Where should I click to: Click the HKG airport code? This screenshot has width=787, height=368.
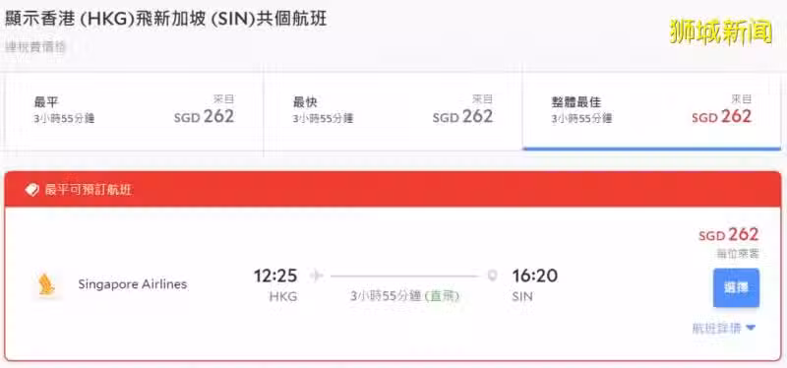click(283, 297)
